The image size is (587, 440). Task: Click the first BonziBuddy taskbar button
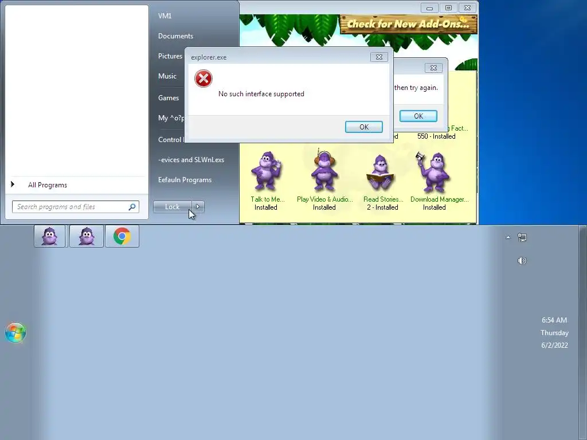pos(49,236)
